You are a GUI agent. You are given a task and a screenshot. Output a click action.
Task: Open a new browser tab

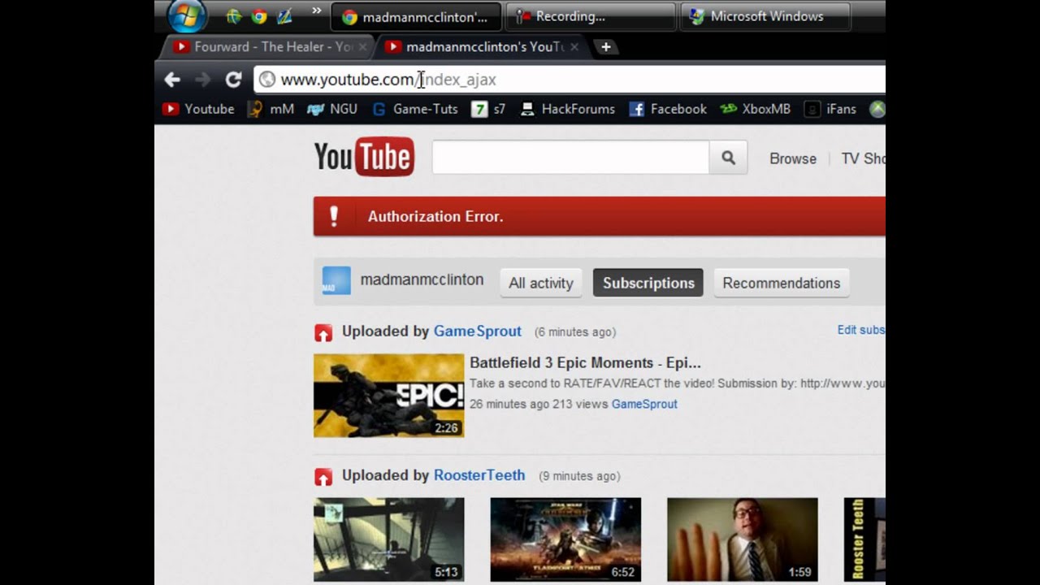(x=605, y=47)
